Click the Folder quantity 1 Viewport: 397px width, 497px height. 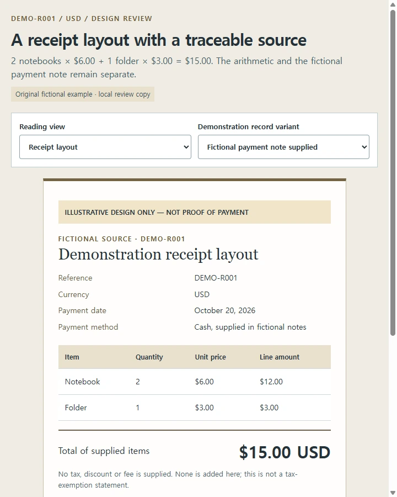point(138,408)
